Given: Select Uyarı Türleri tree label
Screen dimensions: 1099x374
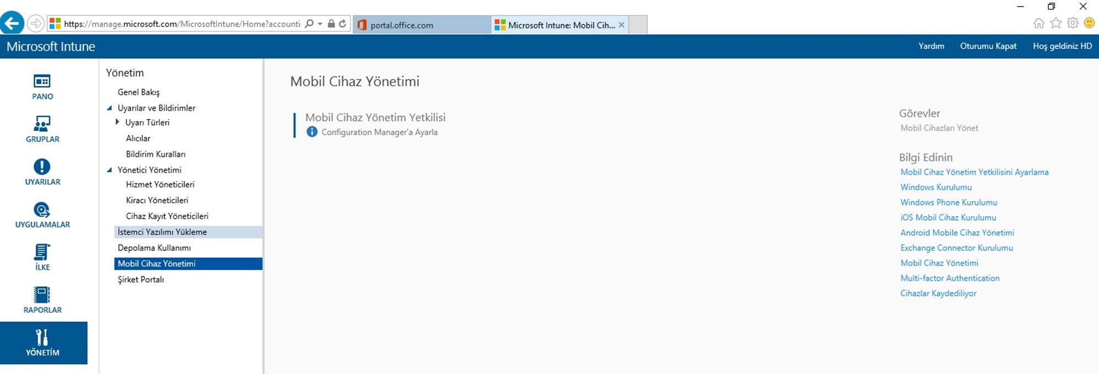Looking at the screenshot, I should coord(147,122).
